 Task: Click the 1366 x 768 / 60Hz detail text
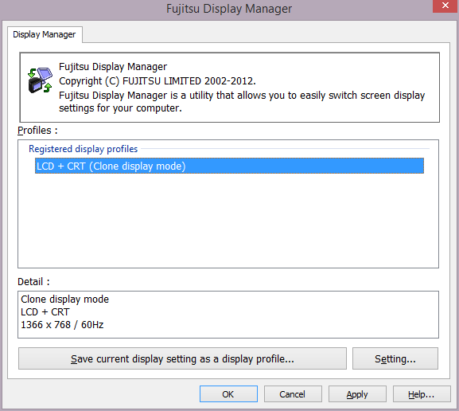62,325
